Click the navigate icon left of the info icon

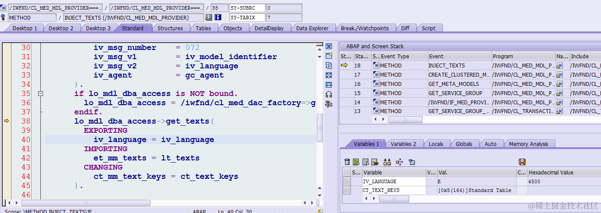click(208, 18)
